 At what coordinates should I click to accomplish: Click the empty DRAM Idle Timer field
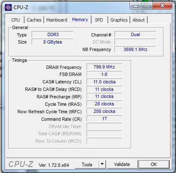(104, 126)
